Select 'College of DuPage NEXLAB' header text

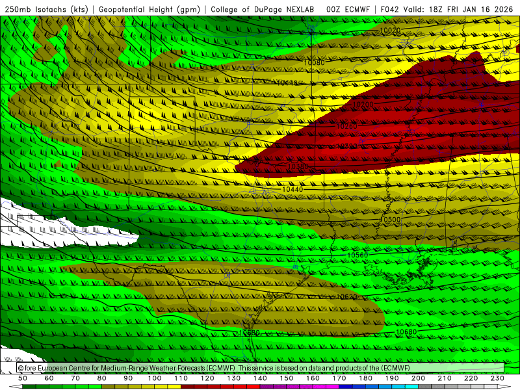263,9
